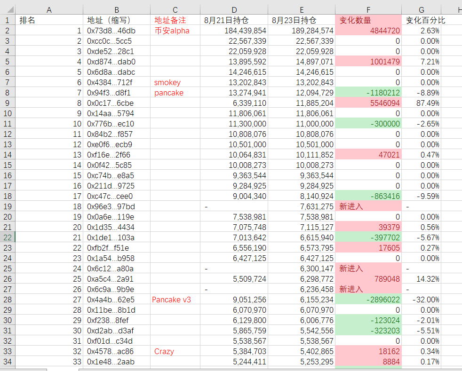Select change cell 18162
This screenshot has height=371, width=462.
coord(368,351)
